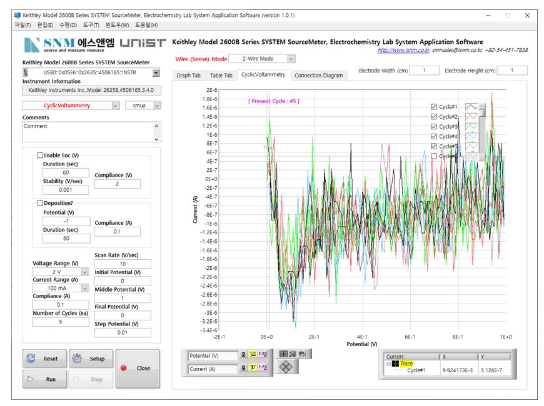Check the Deposition? checkbox
Image resolution: width=544 pixels, height=406 pixels.
[x=41, y=203]
